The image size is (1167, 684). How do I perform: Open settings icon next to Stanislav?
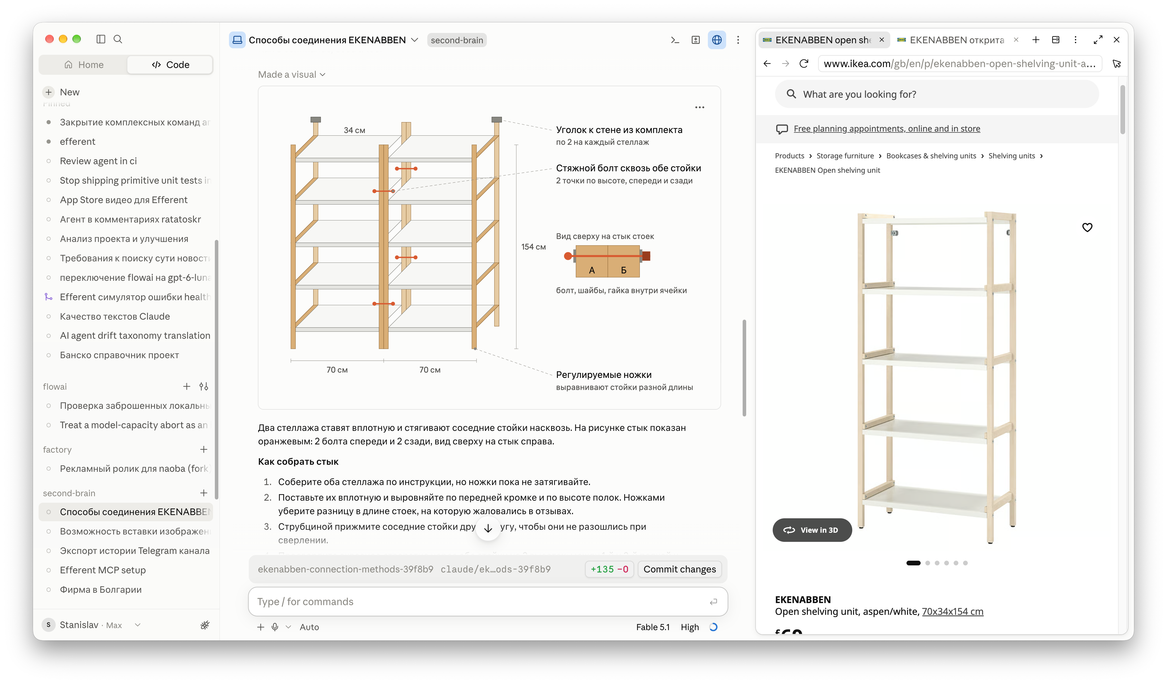click(205, 625)
